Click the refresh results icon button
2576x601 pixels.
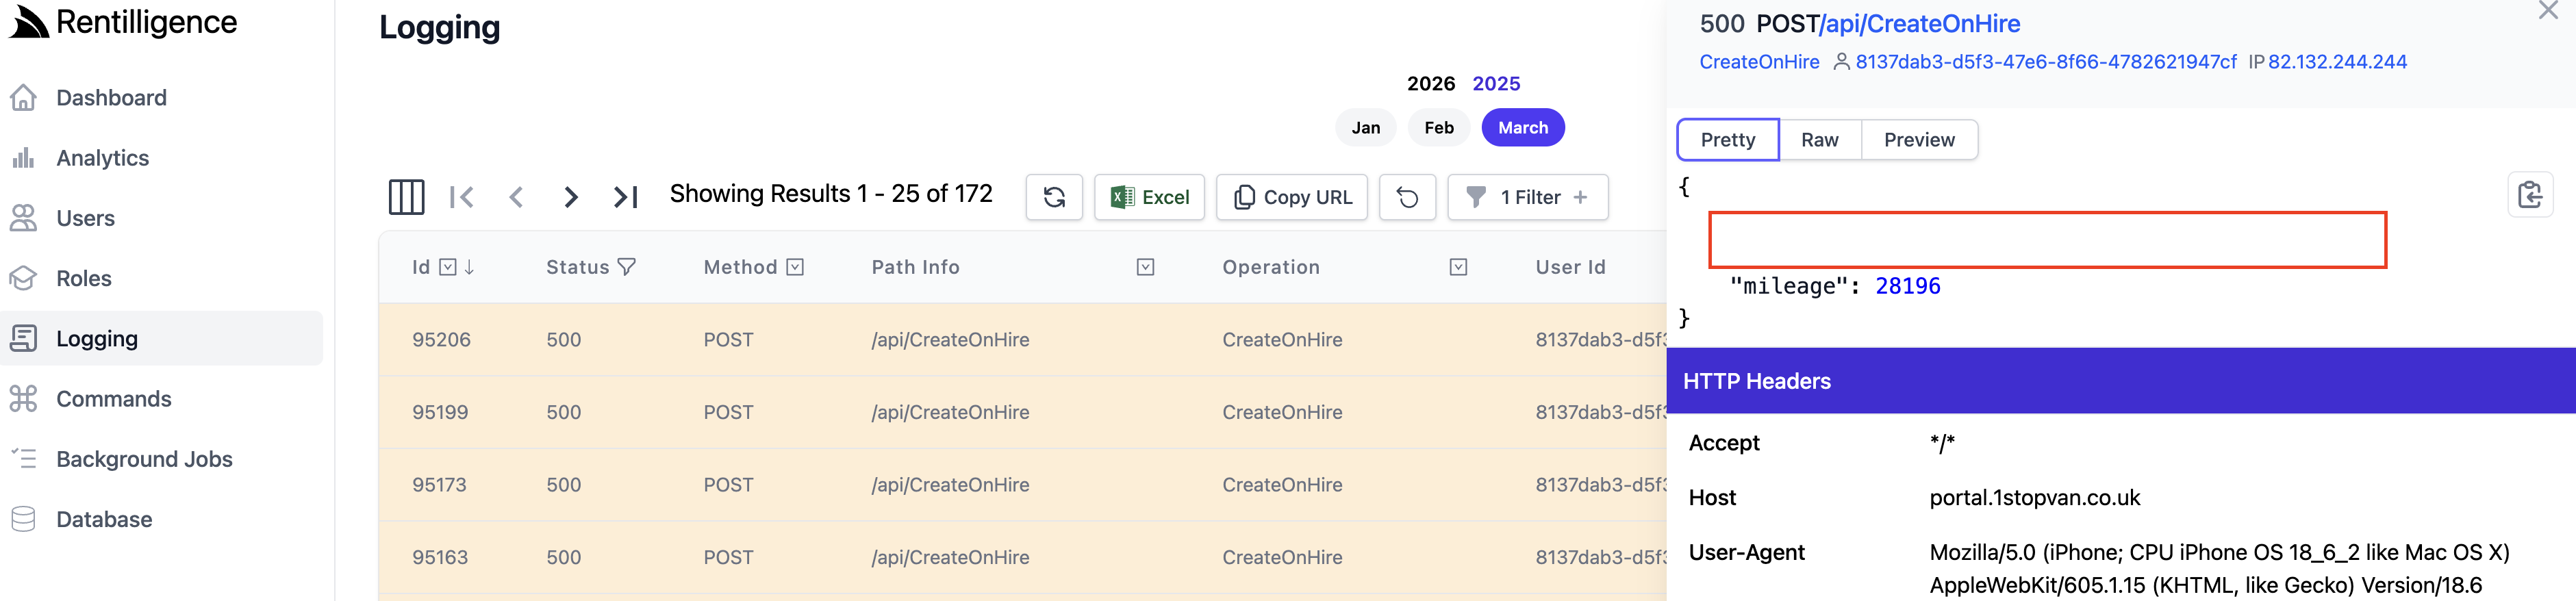pyautogui.click(x=1053, y=197)
